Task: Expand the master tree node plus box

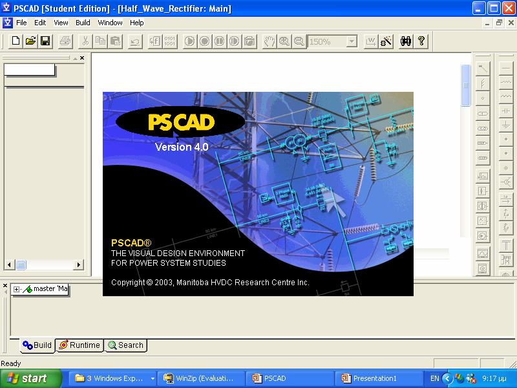Action: tap(16, 289)
